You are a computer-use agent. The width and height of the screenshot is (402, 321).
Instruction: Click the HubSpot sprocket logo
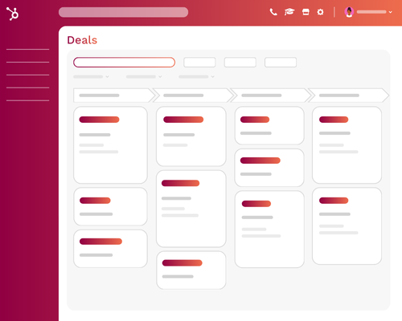point(12,14)
